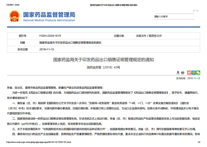
Task: Share article via the WeChat icon
Action: pyautogui.click(x=198, y=73)
